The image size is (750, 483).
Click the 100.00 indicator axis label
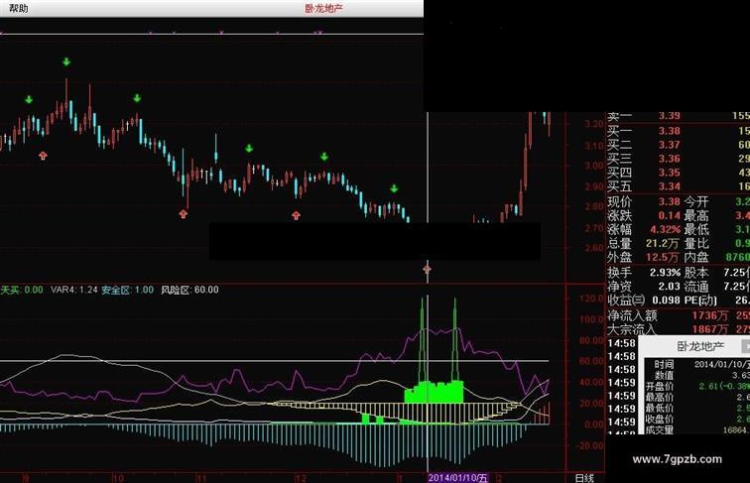pos(591,319)
